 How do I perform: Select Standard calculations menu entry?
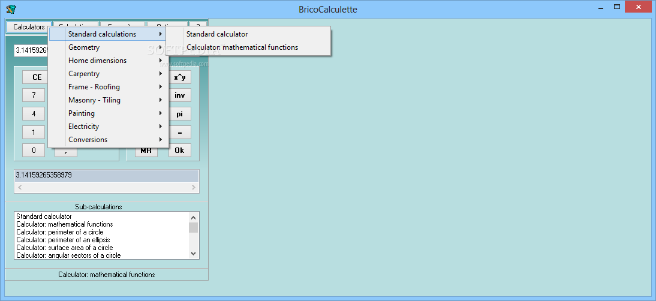(x=109, y=34)
